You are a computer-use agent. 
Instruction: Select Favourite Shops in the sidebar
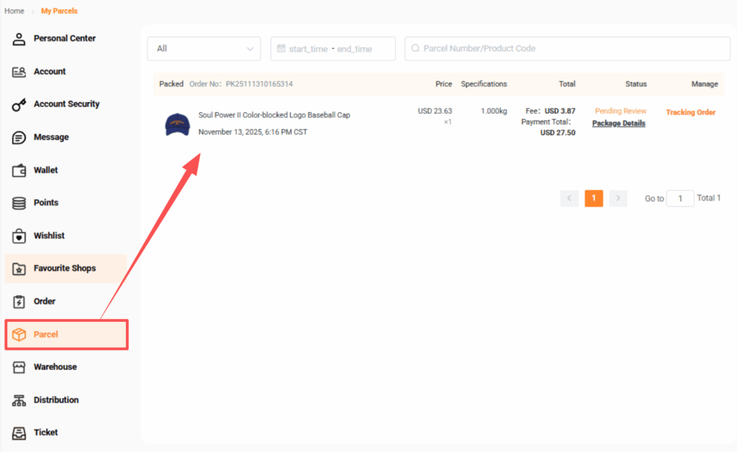(64, 269)
